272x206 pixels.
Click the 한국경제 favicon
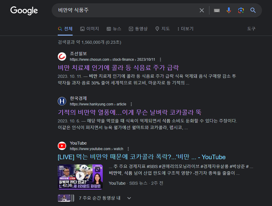click(x=62, y=101)
